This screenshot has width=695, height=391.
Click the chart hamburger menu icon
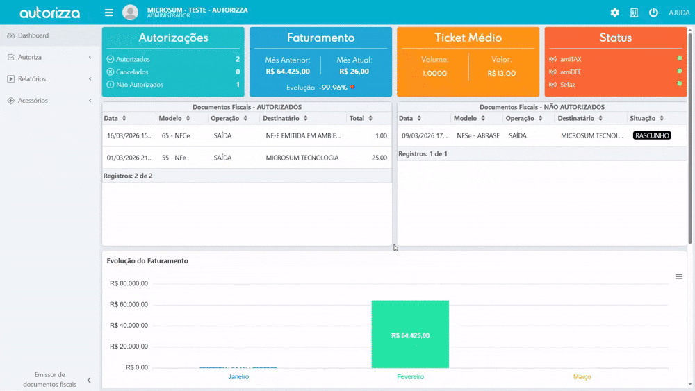(x=679, y=276)
